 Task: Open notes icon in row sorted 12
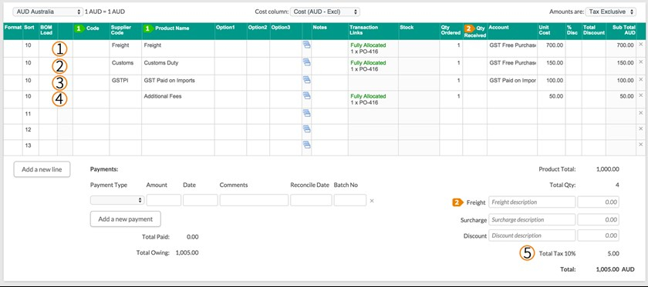pyautogui.click(x=307, y=129)
